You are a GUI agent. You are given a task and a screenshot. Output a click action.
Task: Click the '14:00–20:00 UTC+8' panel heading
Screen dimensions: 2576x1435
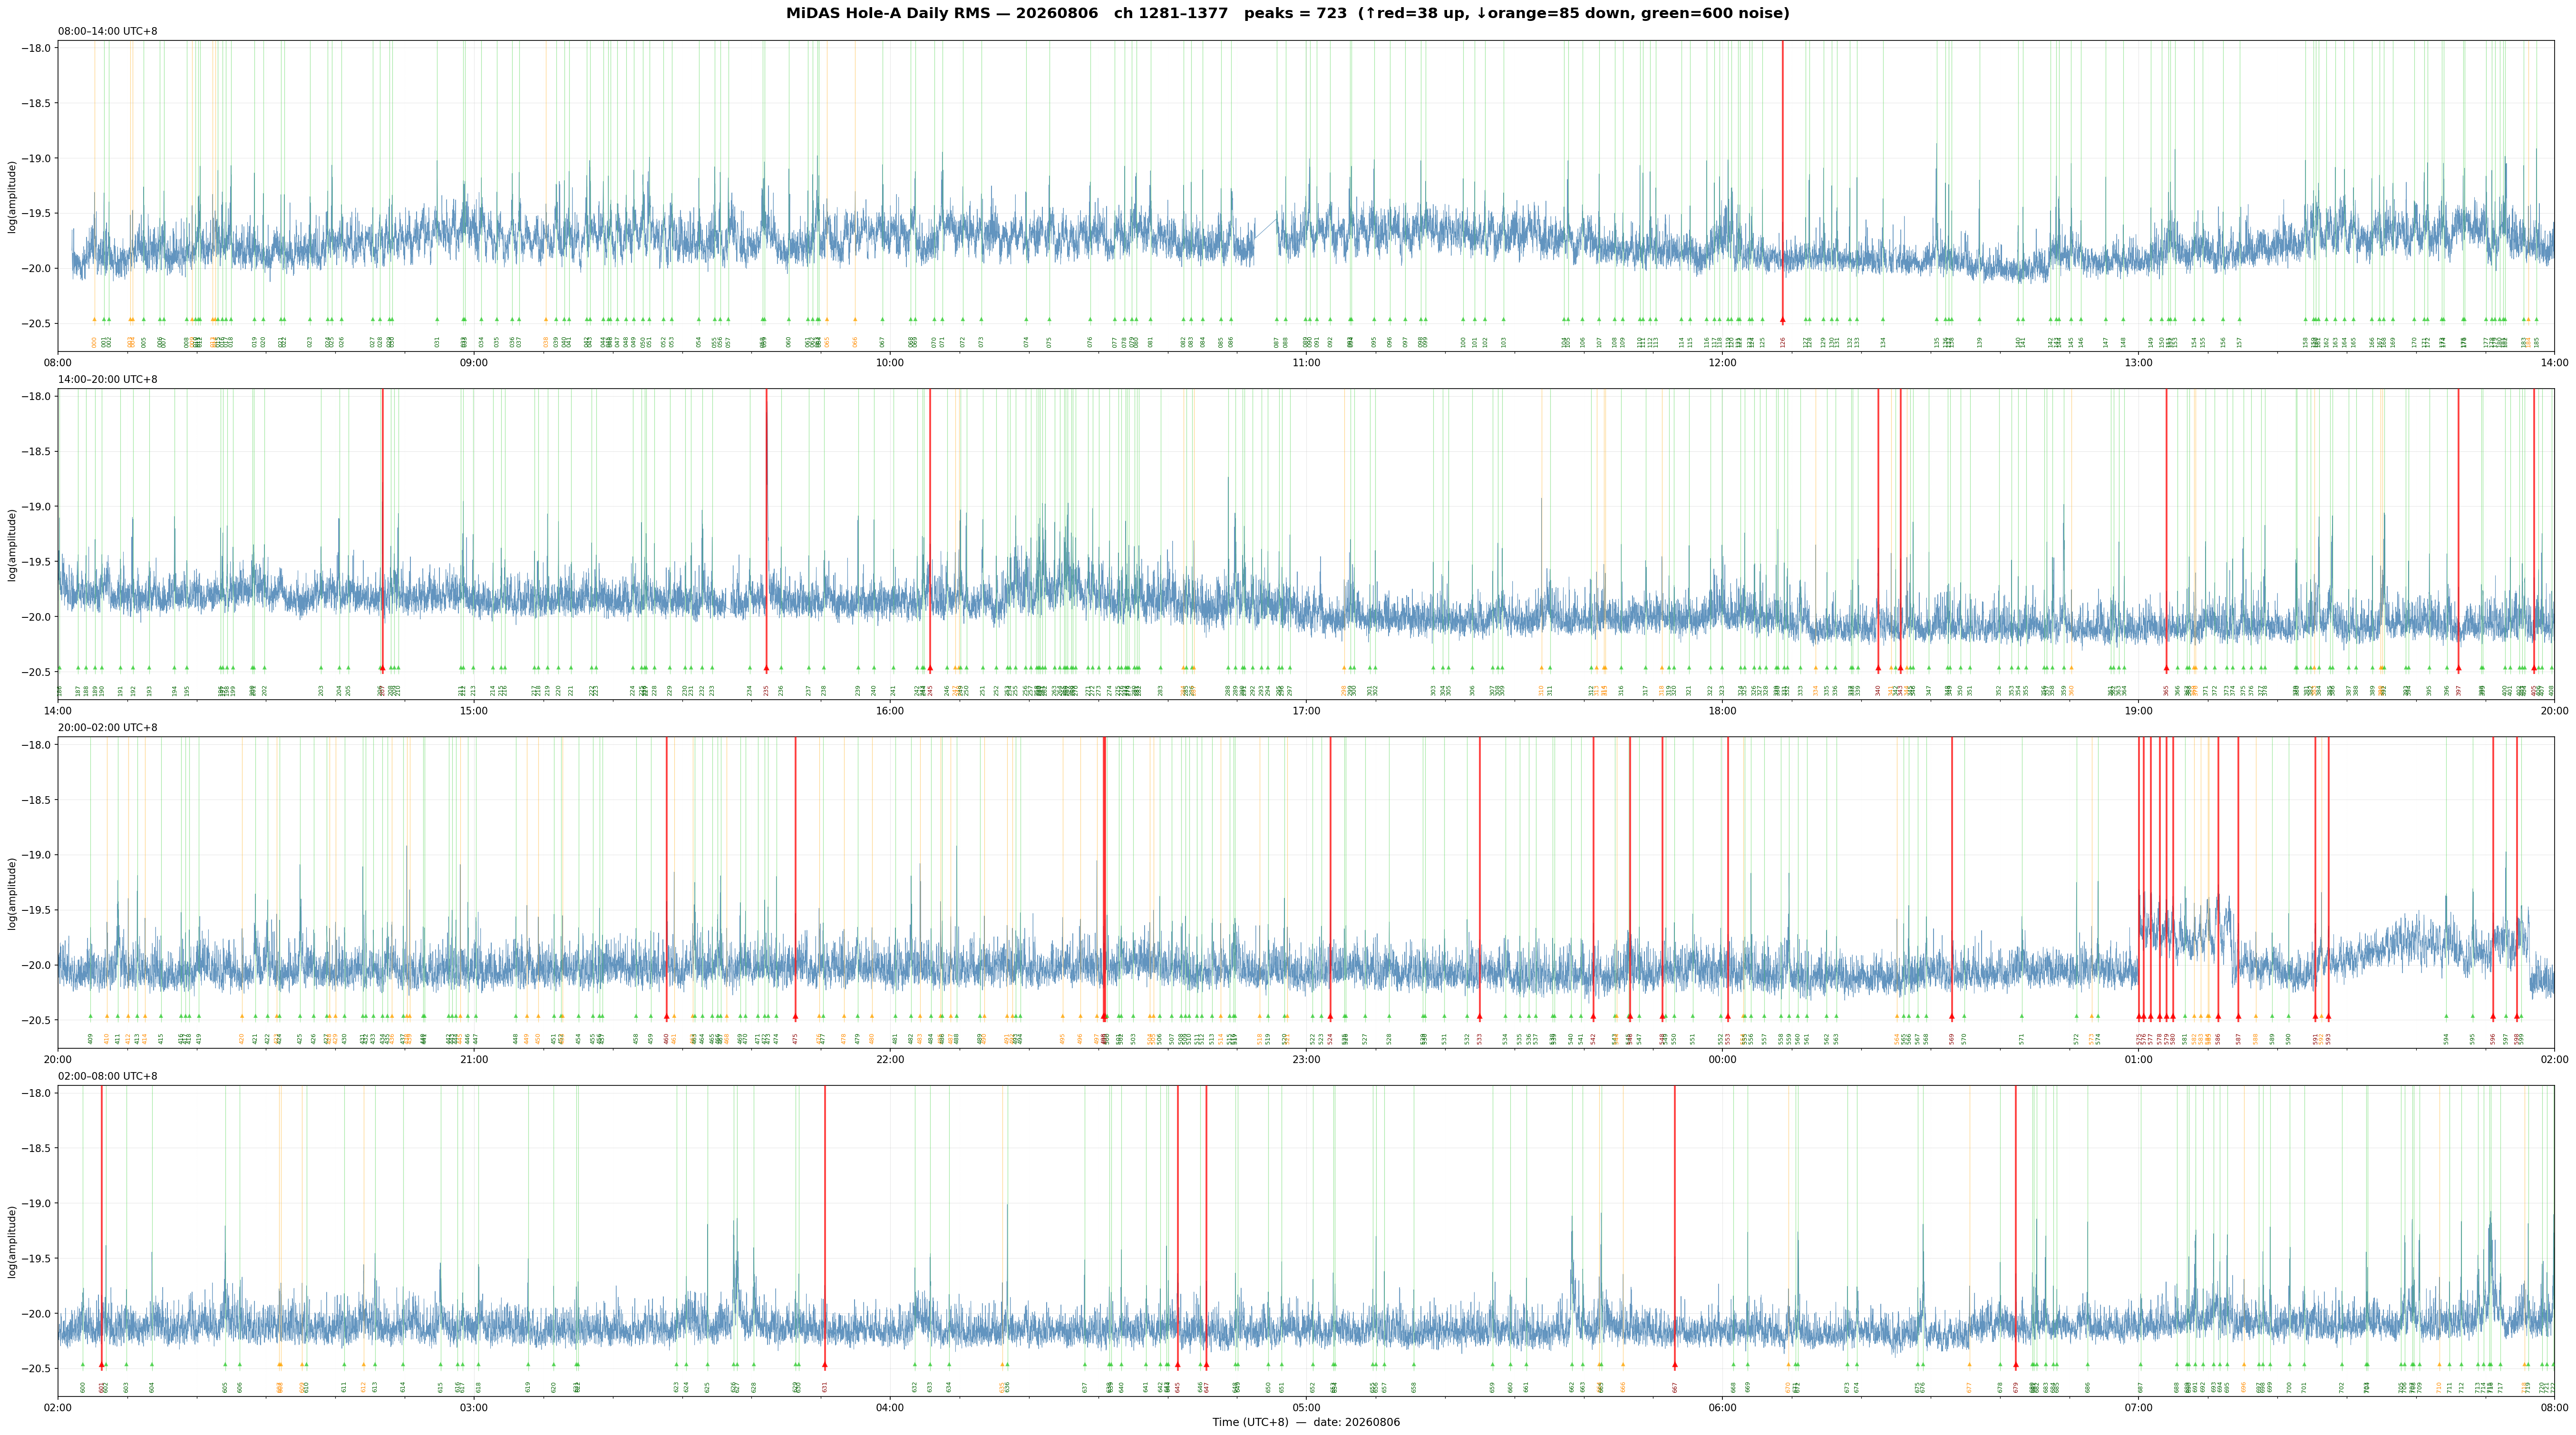pos(108,380)
